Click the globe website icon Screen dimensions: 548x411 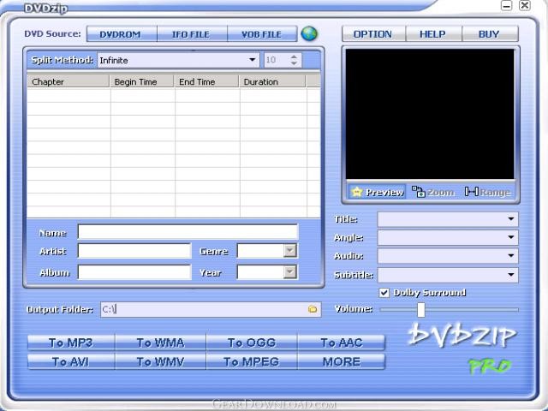coord(309,34)
